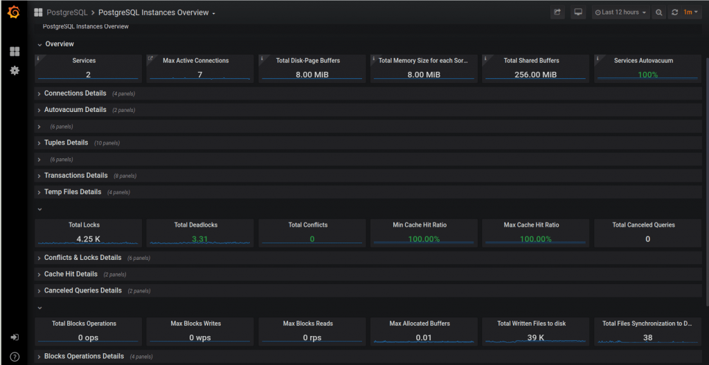This screenshot has height=365, width=709.
Task: Open the Max Cache Hit Ratio panel title
Action: pyautogui.click(x=531, y=225)
